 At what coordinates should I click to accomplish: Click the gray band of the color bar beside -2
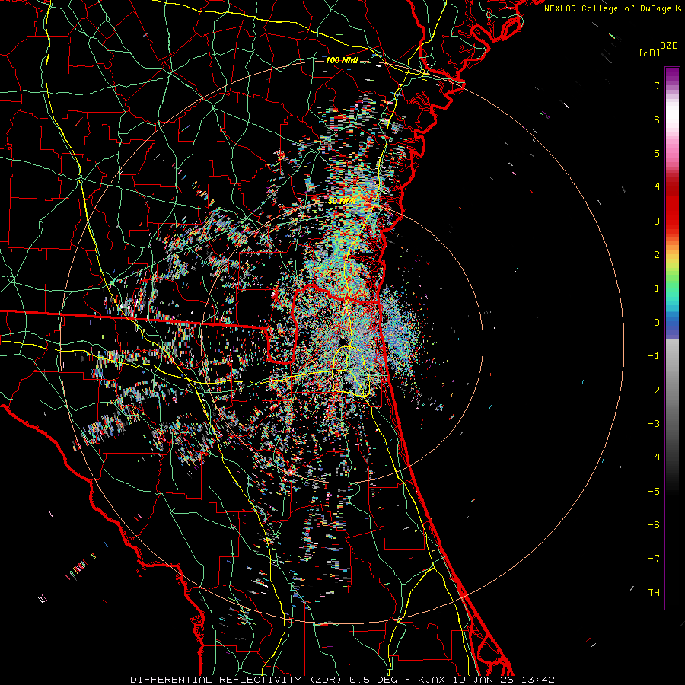pyautogui.click(x=672, y=390)
